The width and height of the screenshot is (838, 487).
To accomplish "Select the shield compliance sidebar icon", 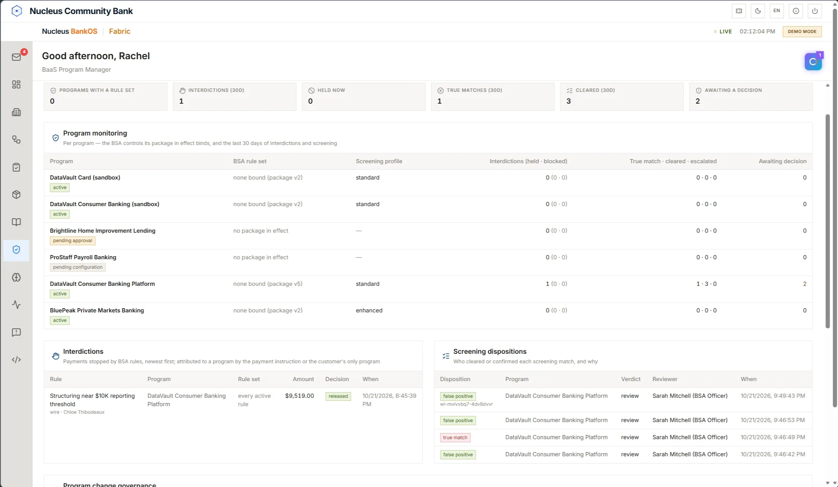I will 16,250.
